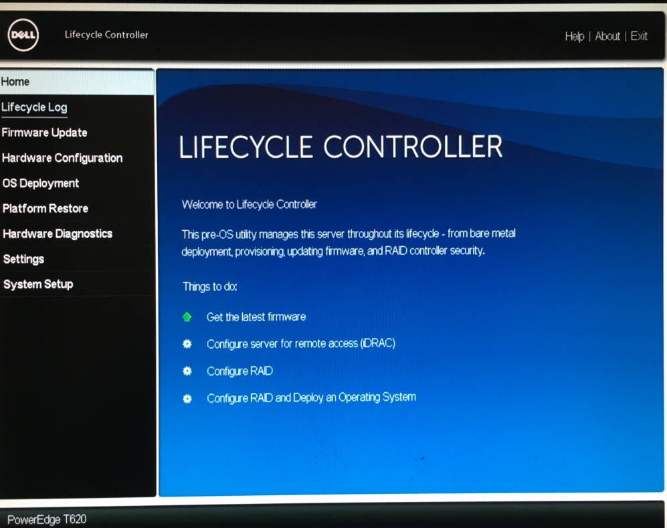Open the Lifecycle Log section

pyautogui.click(x=34, y=107)
